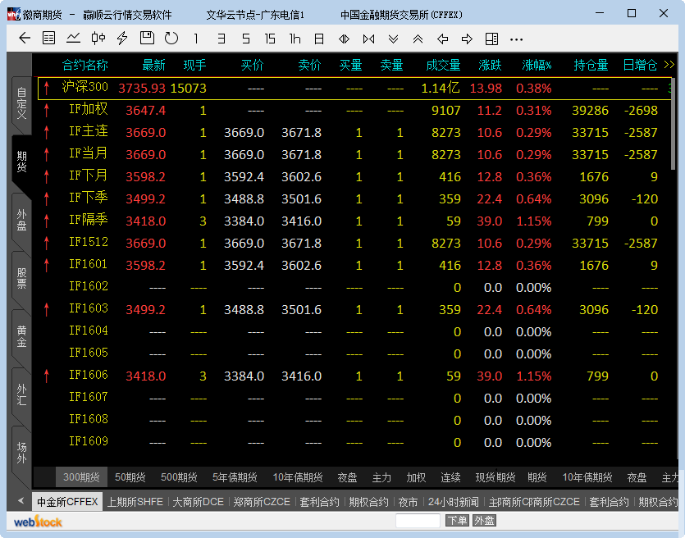Open the 上期所SHFE exchange tab
Viewport: 685px width, 538px height.
pyautogui.click(x=135, y=502)
